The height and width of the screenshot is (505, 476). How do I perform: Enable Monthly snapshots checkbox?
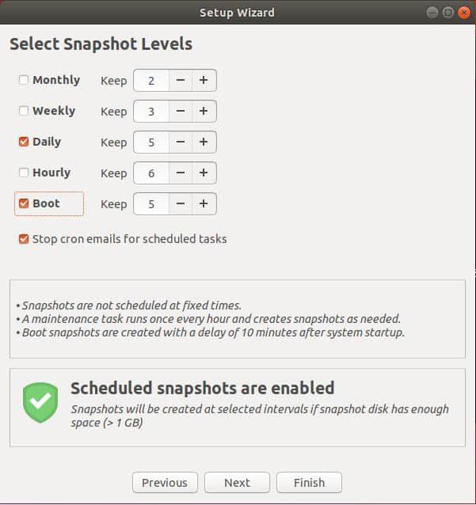coord(24,80)
